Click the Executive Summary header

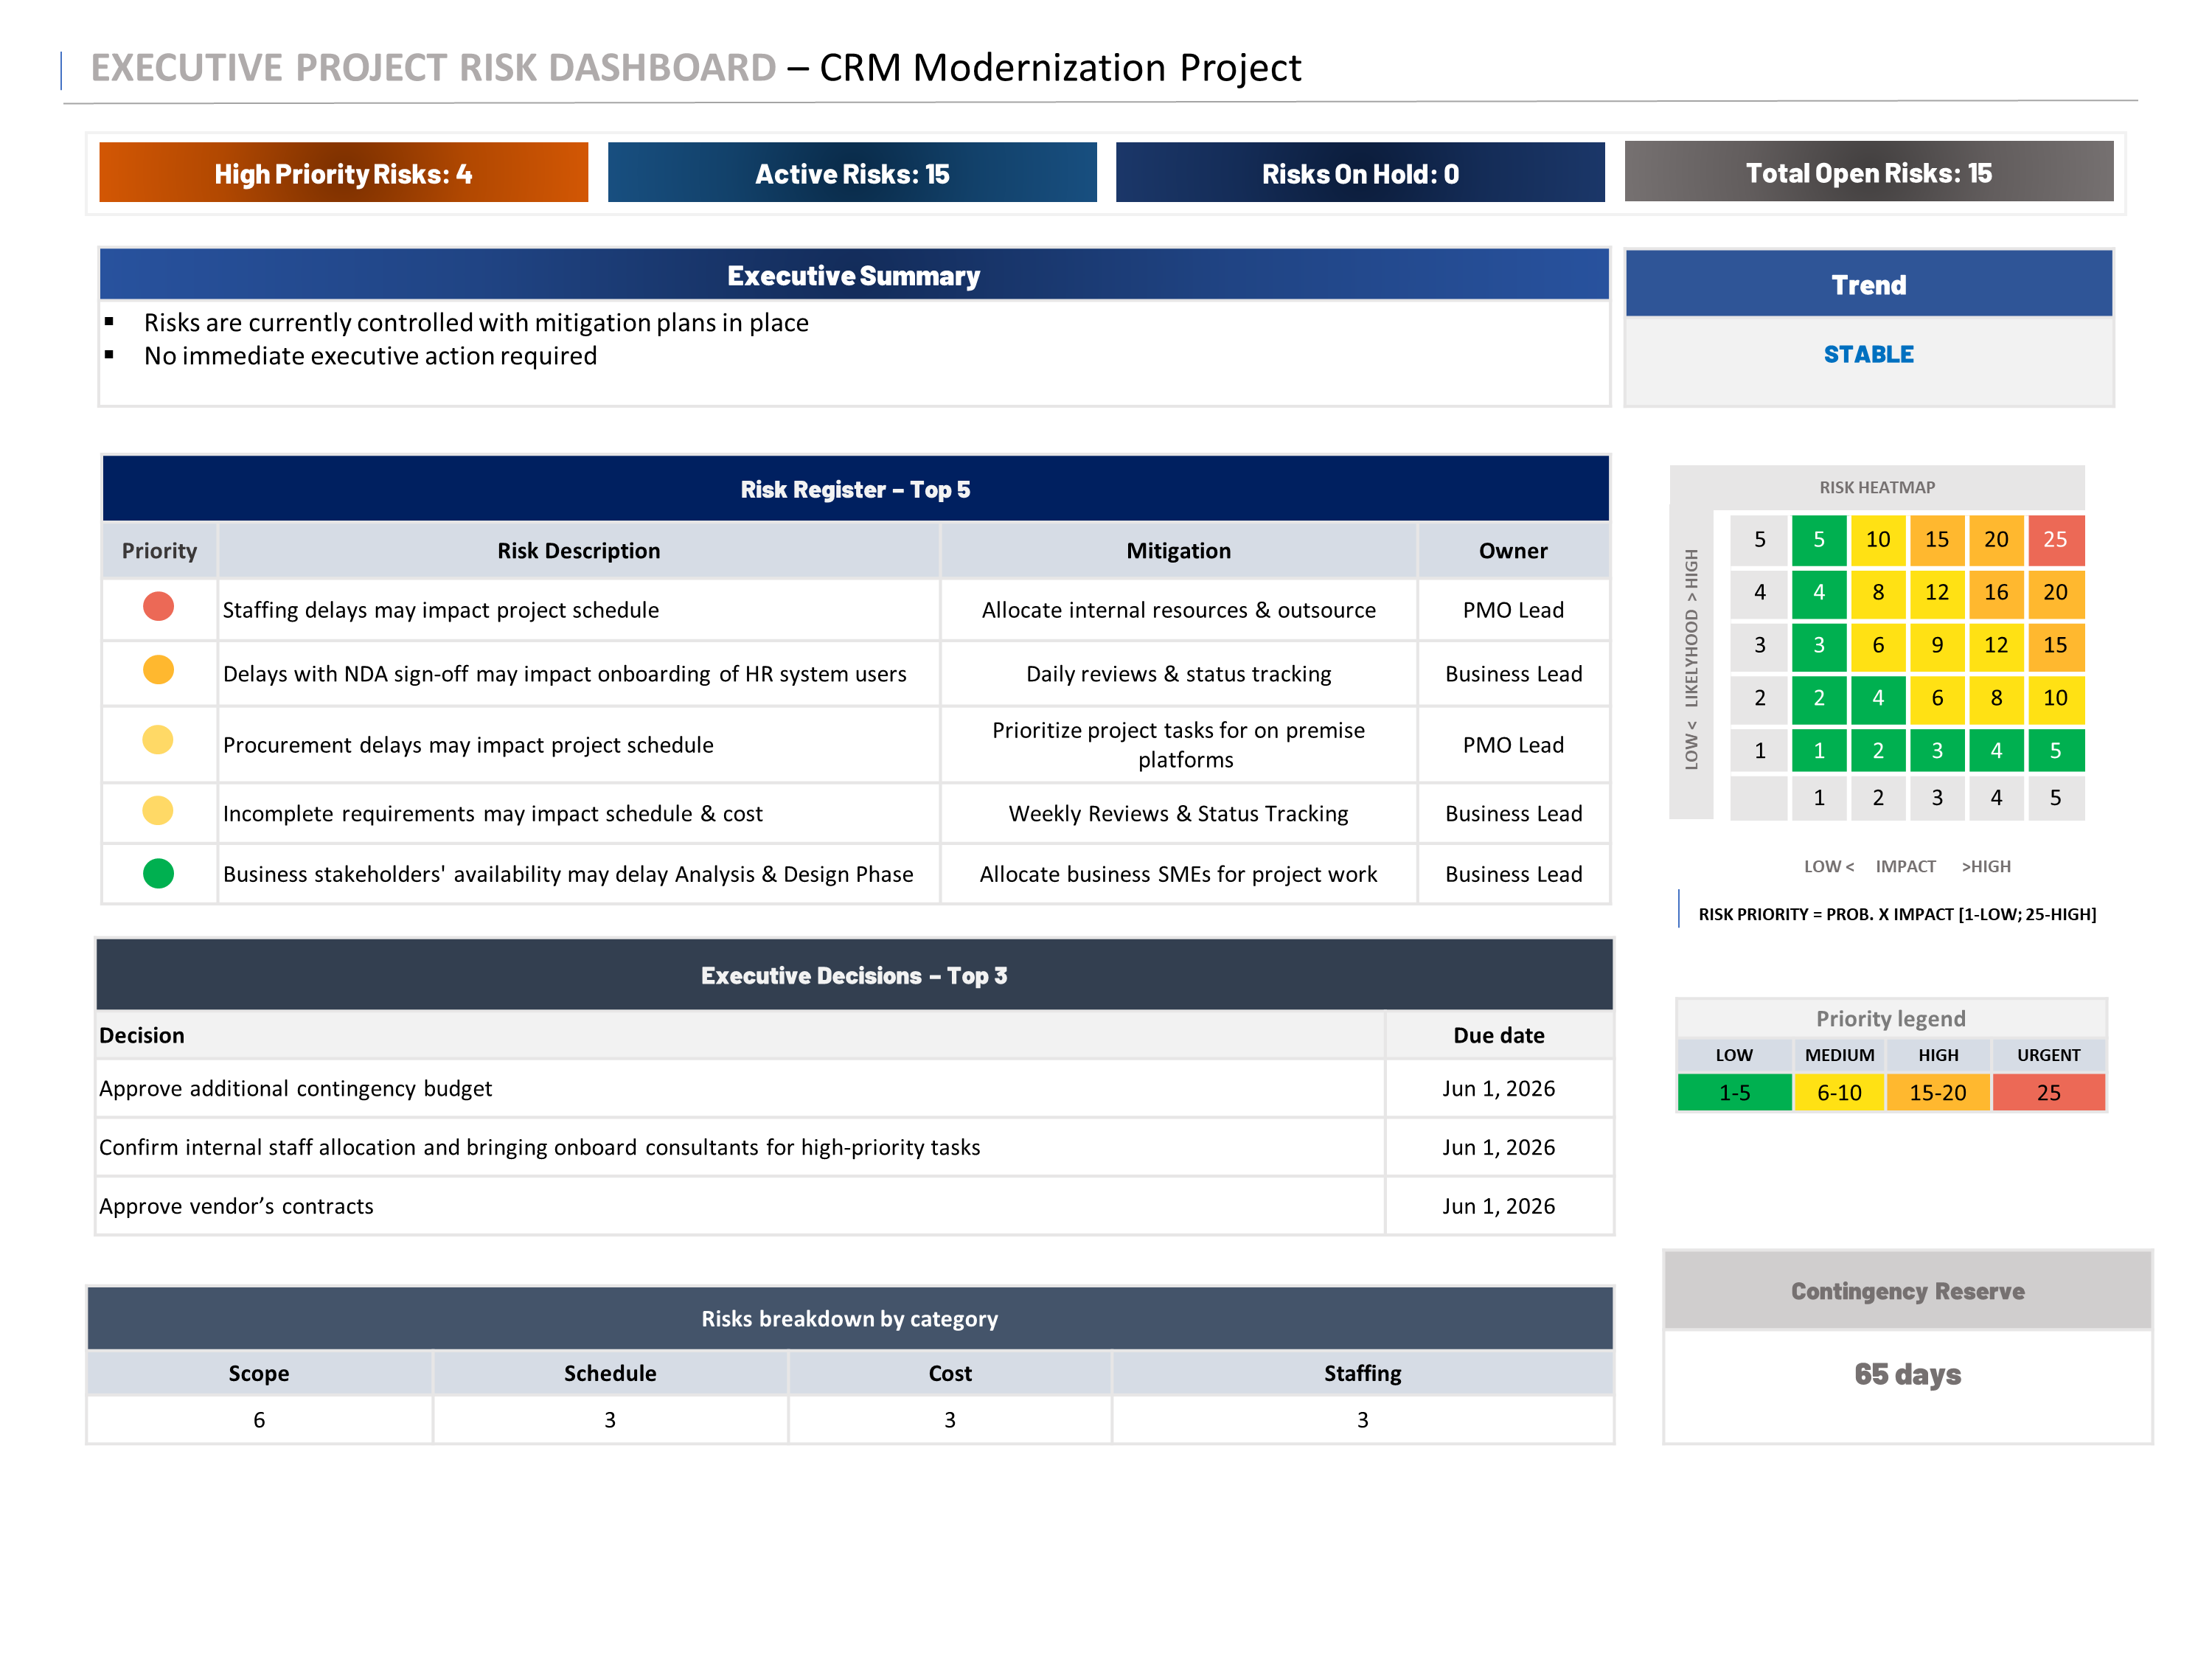pos(854,275)
